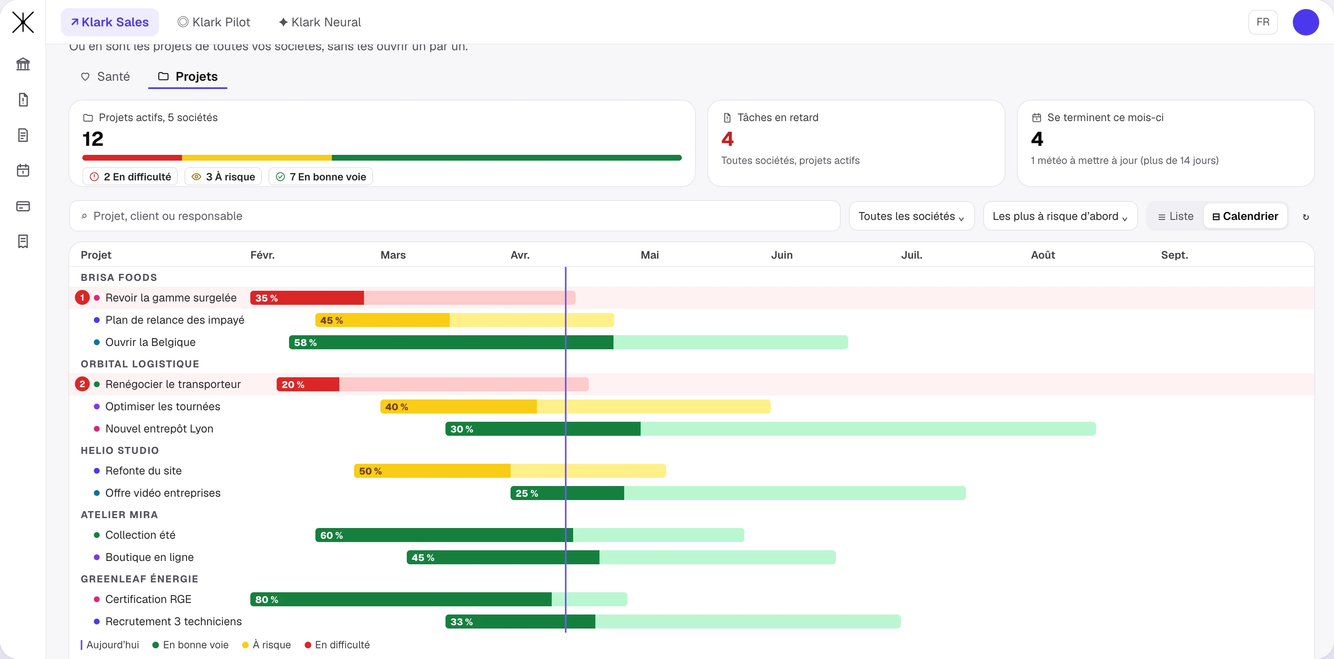
Task: Switch to Klark Sales
Action: coord(110,22)
